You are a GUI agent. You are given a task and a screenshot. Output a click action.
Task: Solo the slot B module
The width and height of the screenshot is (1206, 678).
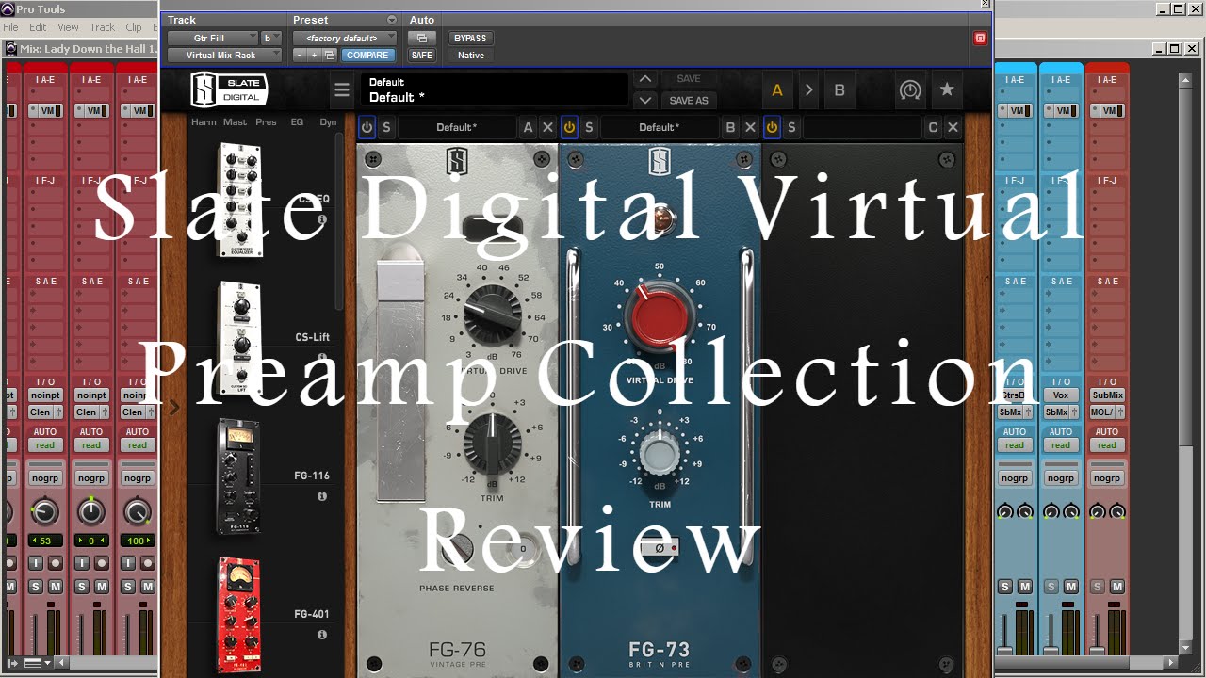tap(589, 127)
